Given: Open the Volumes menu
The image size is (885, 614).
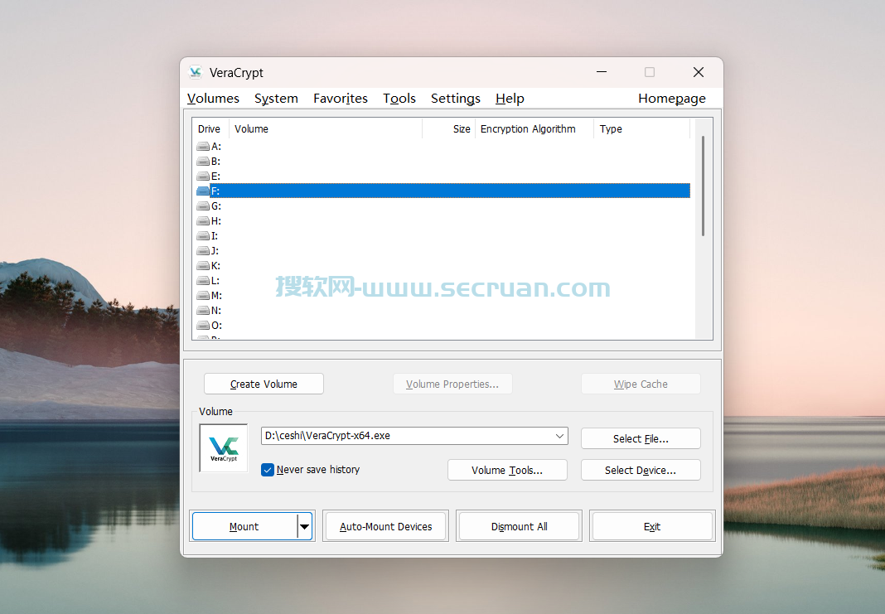Looking at the screenshot, I should [x=213, y=99].
